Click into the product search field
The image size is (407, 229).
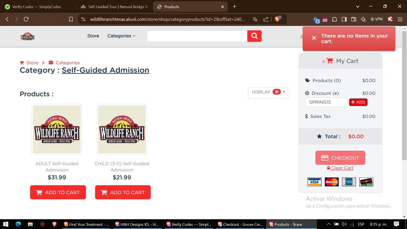pyautogui.click(x=197, y=36)
